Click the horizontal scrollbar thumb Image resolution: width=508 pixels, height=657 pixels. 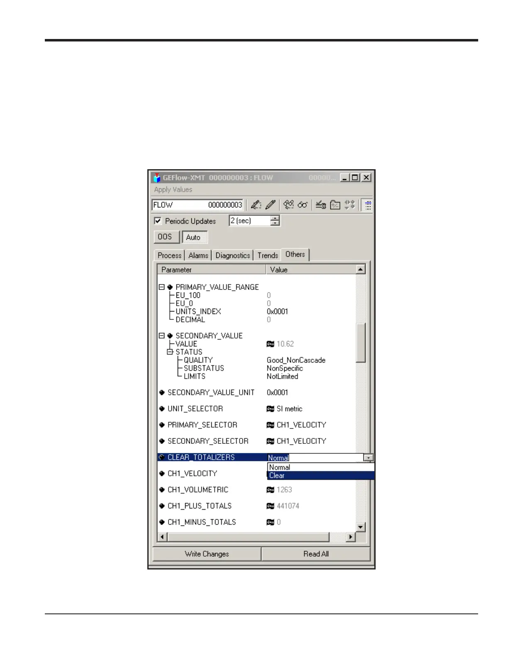(248, 537)
